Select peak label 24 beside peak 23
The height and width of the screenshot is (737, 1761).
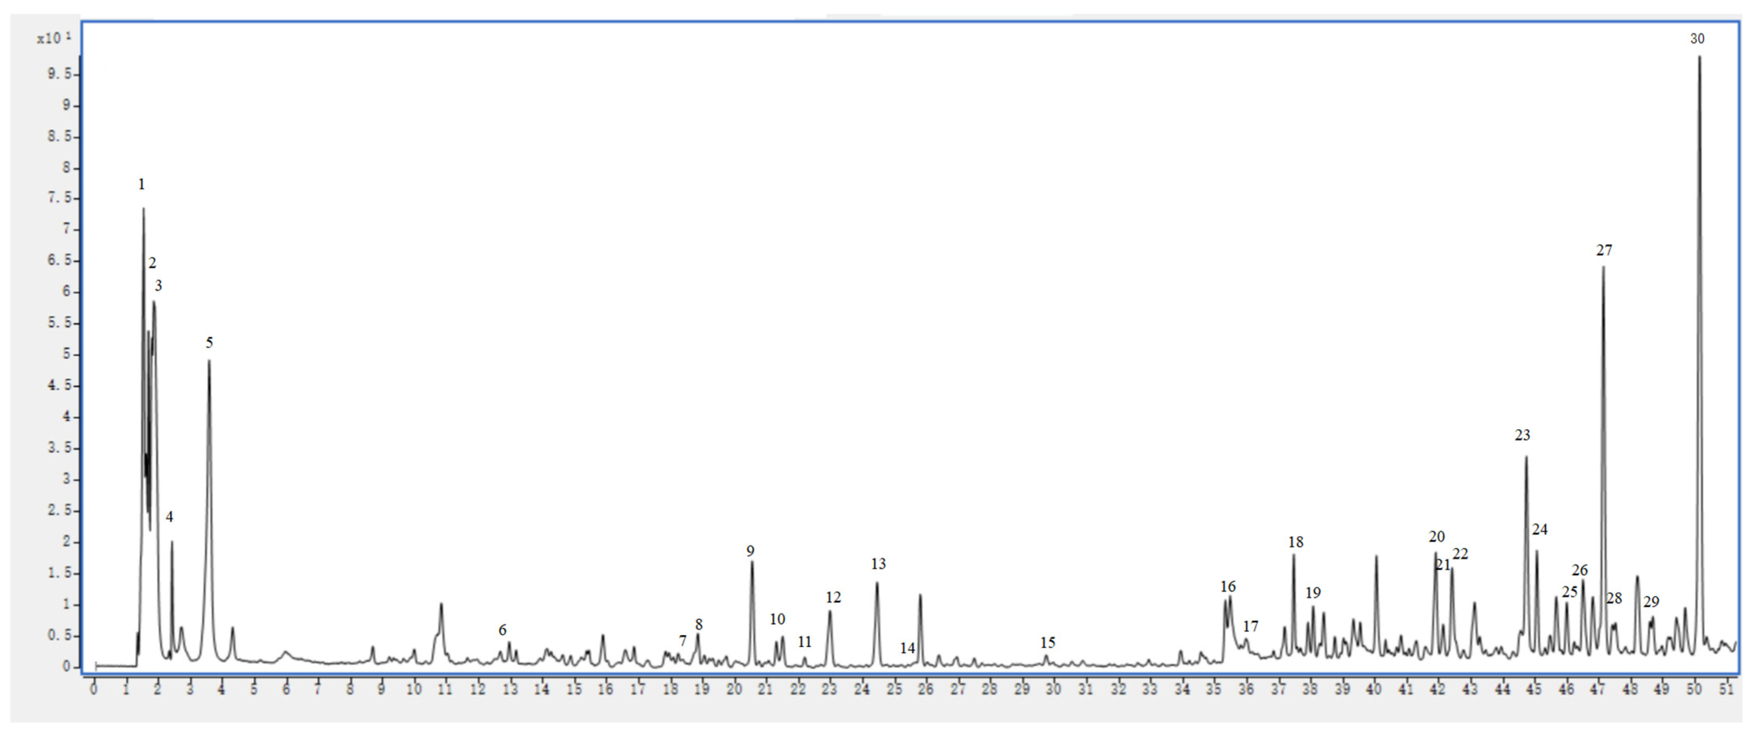1540,529
